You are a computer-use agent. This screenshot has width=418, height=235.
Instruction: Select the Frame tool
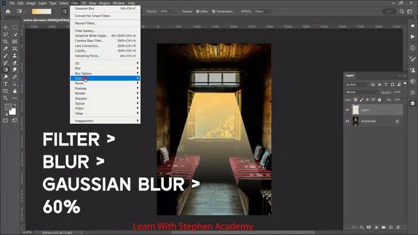tap(14, 42)
